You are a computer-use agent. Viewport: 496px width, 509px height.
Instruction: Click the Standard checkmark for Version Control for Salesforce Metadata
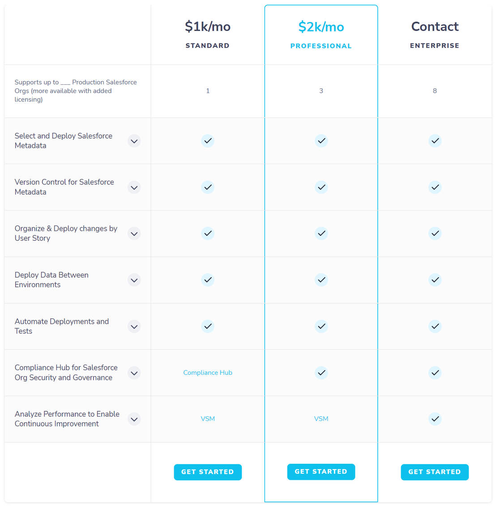tap(208, 187)
